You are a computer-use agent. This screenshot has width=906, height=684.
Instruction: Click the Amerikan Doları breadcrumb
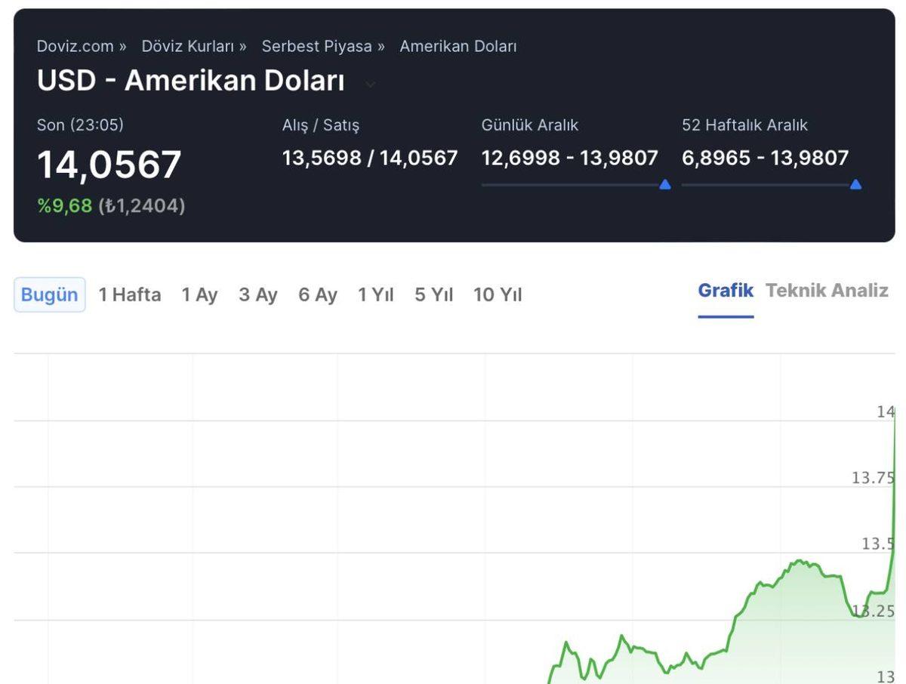coord(457,46)
